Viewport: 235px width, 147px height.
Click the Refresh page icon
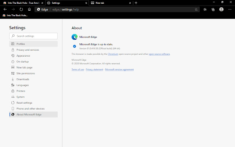pyautogui.click(x=21, y=9)
